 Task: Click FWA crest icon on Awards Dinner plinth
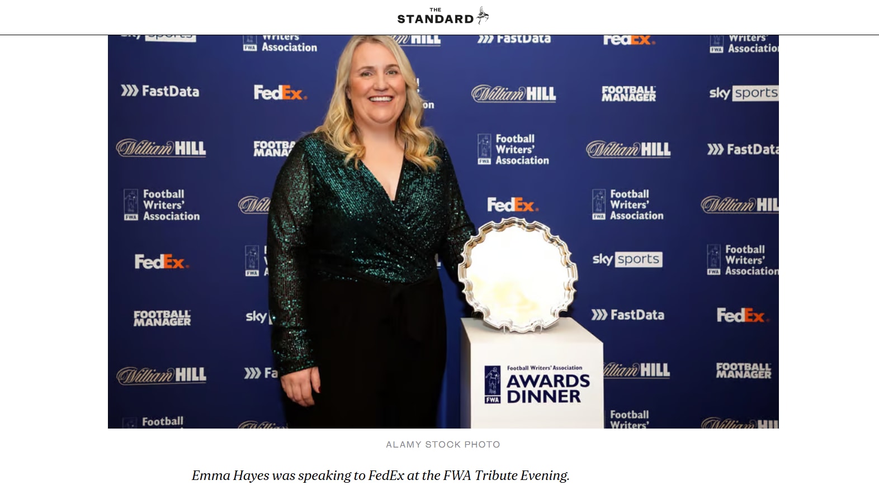click(x=492, y=384)
